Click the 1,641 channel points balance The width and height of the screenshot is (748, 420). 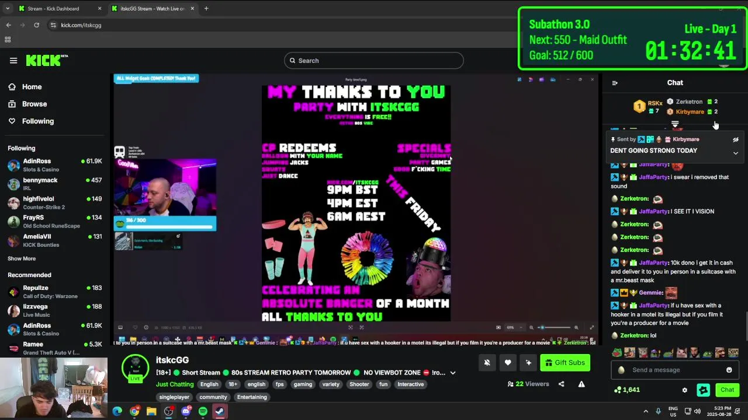626,390
